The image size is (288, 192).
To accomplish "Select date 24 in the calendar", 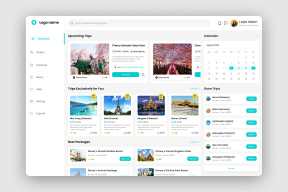I will (253, 73).
